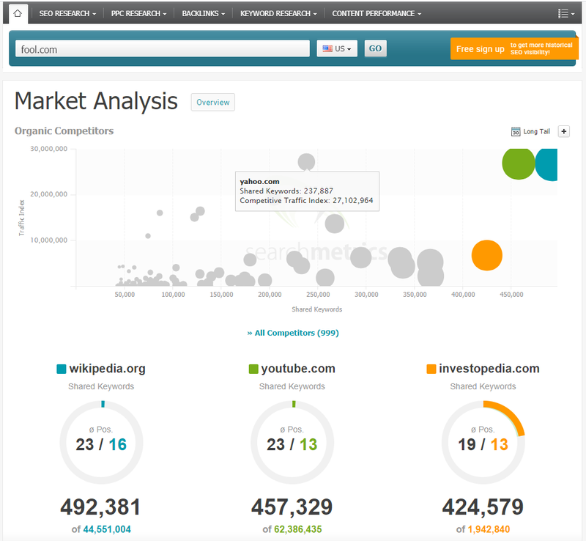Open the Overview button beside Market Analysis
586x541 pixels.
click(x=212, y=102)
